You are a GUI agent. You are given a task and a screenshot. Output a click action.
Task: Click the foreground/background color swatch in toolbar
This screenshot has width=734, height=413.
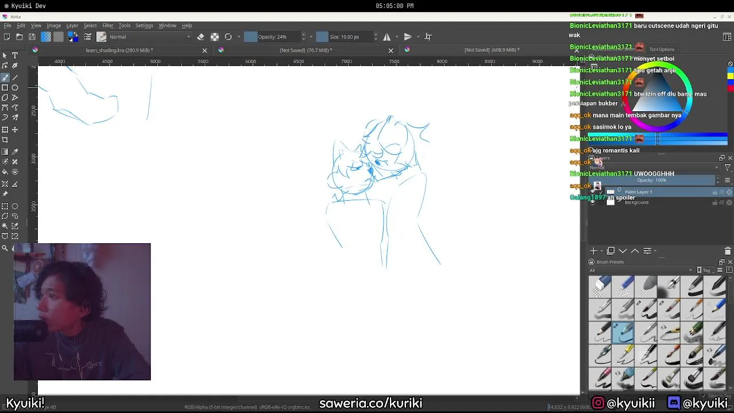(x=73, y=37)
